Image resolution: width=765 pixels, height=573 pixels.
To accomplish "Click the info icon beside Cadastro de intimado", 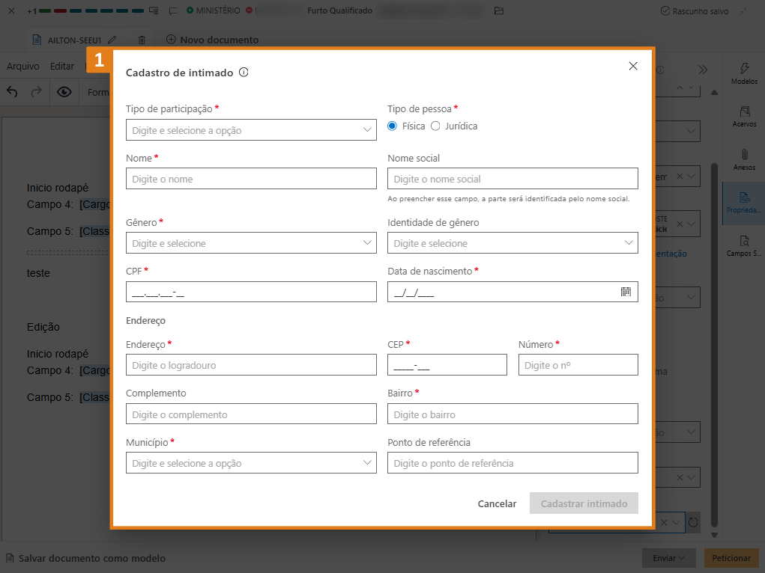I will pos(244,73).
